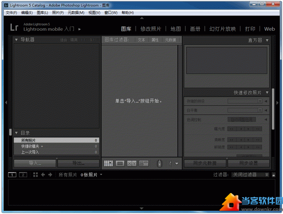Select 适合 zoom level in navigator
This screenshot has width=283, height=214.
point(64,40)
